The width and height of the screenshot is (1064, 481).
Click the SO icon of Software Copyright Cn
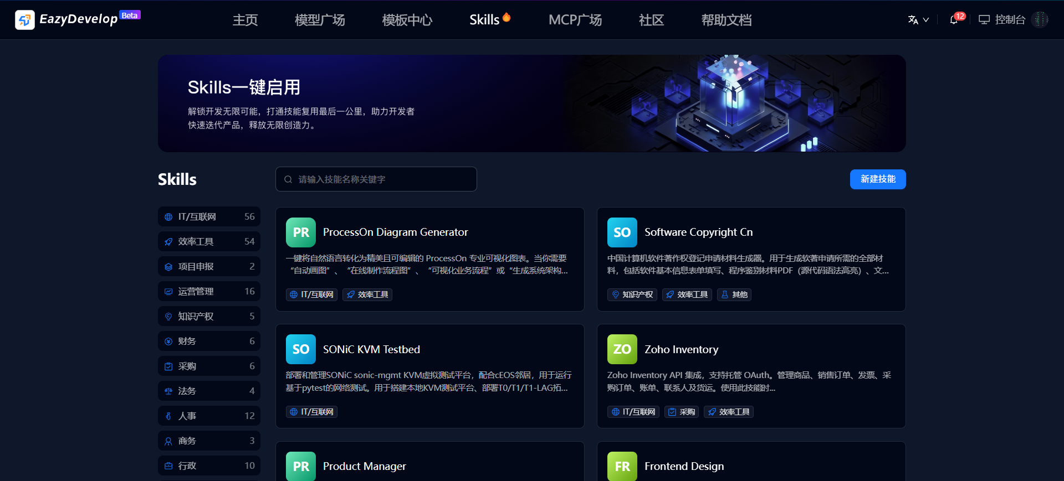622,232
